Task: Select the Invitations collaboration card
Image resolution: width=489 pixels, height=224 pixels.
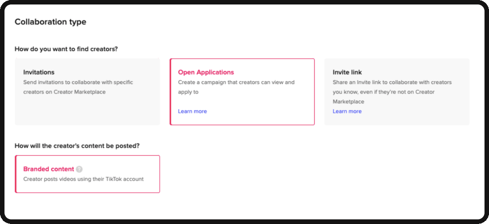Action: point(87,91)
